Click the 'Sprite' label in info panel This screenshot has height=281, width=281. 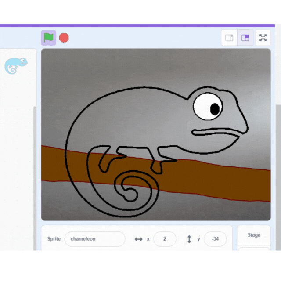(54, 239)
